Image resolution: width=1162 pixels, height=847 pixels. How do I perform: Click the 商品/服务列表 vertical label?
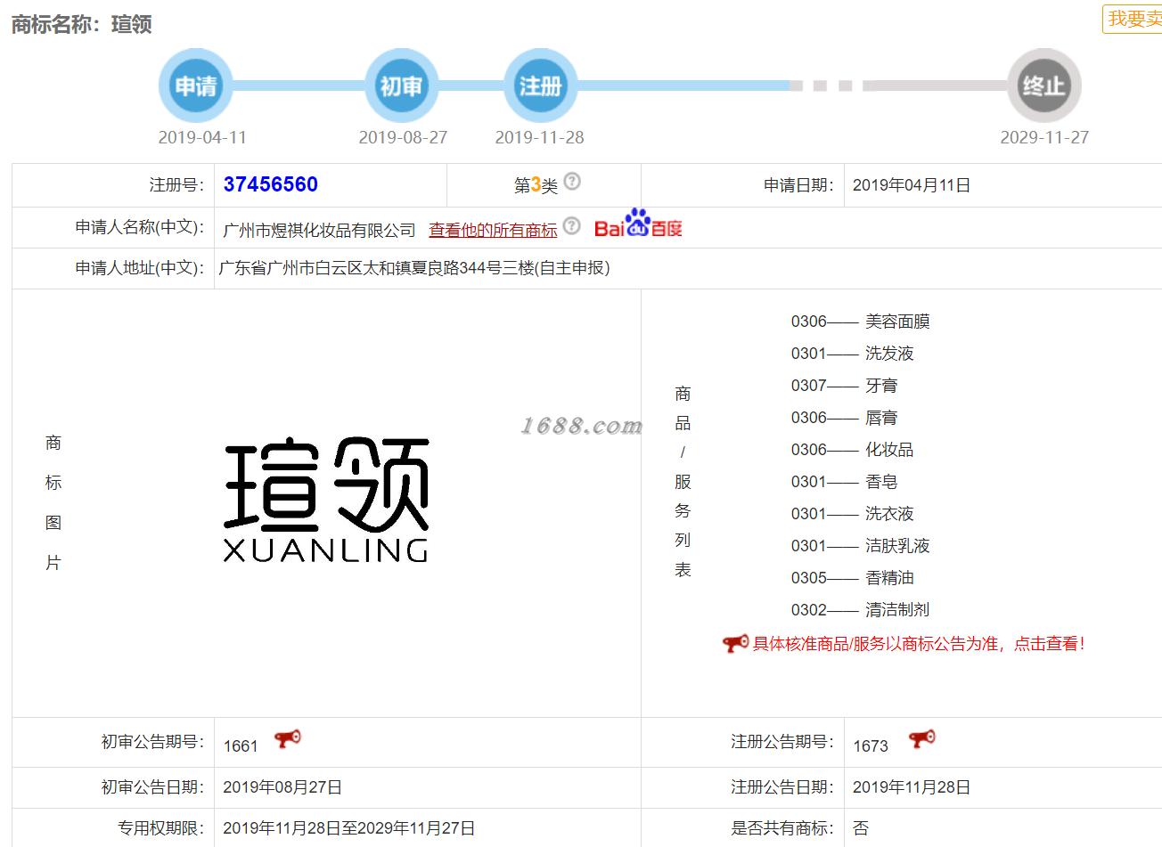tap(683, 481)
